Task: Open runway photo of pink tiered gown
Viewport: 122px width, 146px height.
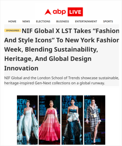Action: (49, 120)
